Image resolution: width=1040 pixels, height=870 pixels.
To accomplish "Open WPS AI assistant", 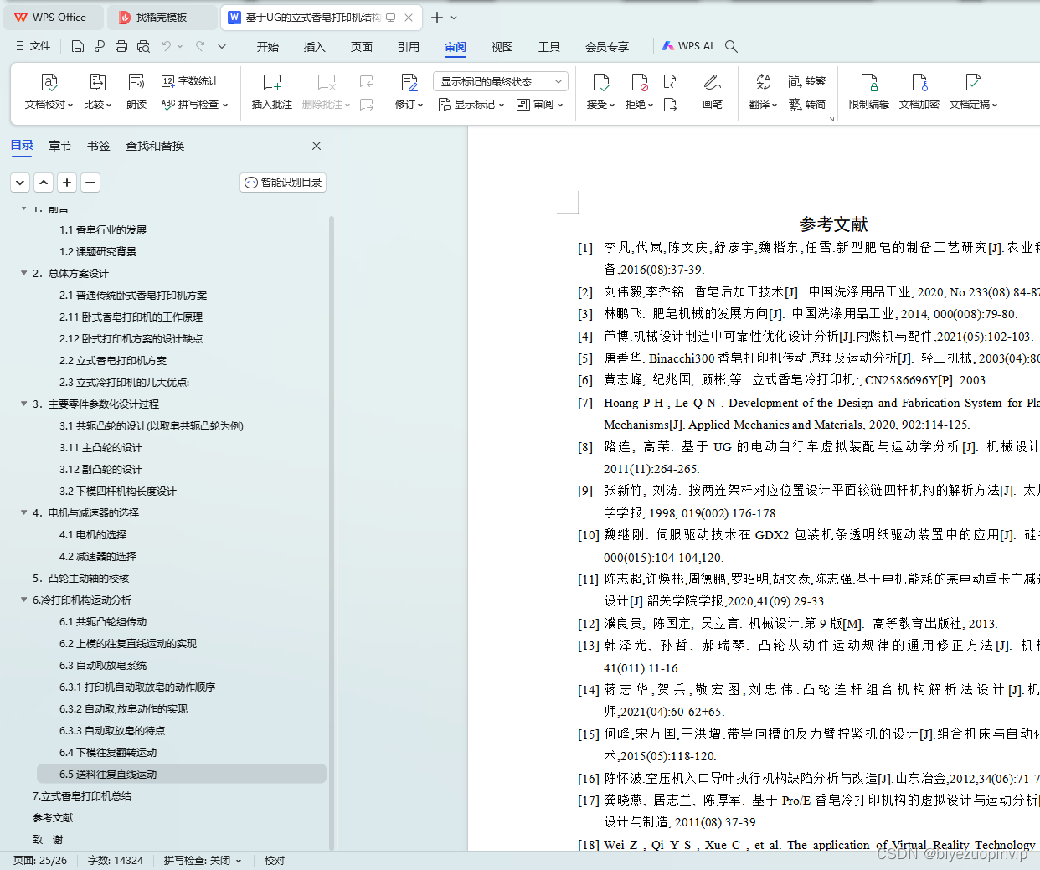I will click(x=687, y=46).
